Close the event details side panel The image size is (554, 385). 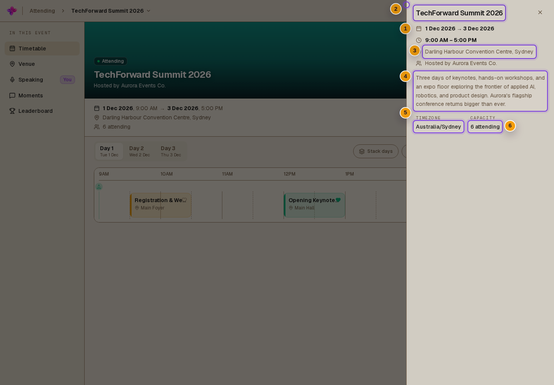click(x=540, y=12)
